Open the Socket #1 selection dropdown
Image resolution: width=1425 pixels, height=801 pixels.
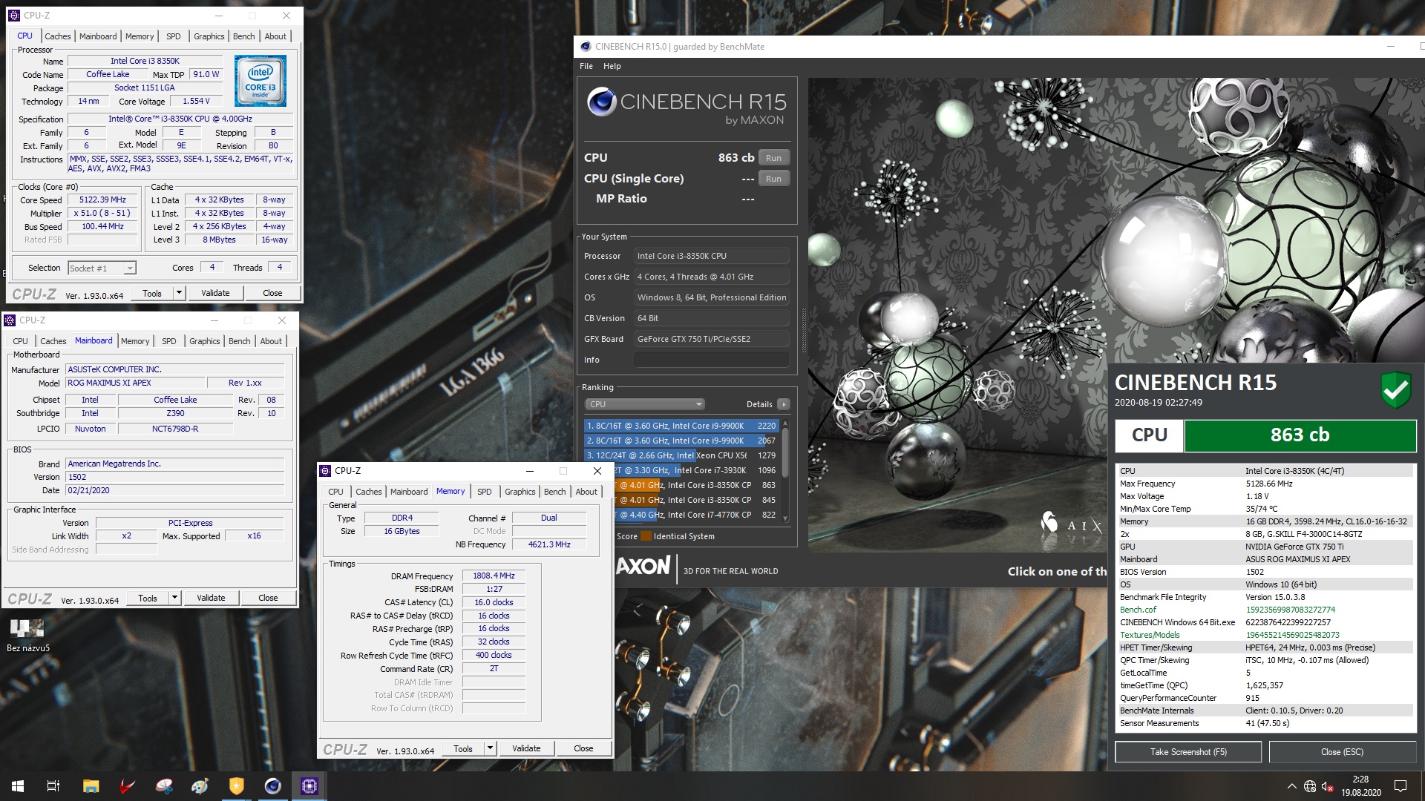[102, 268]
